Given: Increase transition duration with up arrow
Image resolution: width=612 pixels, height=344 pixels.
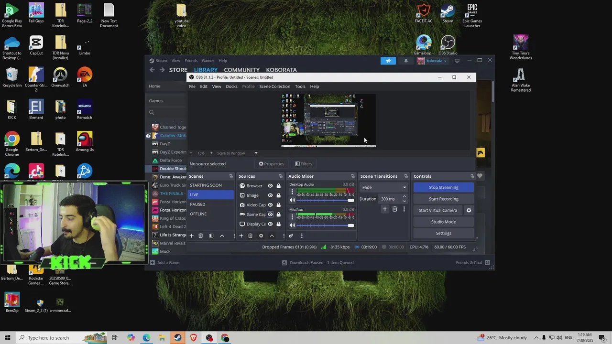Looking at the screenshot, I should 404,196.
